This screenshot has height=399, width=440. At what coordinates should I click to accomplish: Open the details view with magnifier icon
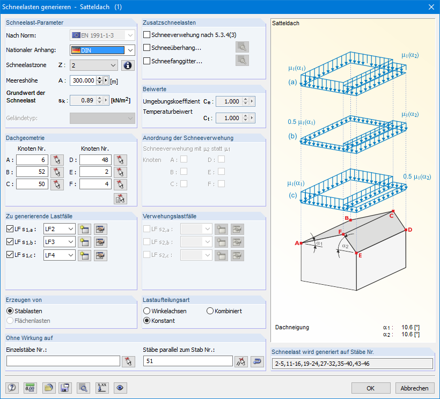84,387
